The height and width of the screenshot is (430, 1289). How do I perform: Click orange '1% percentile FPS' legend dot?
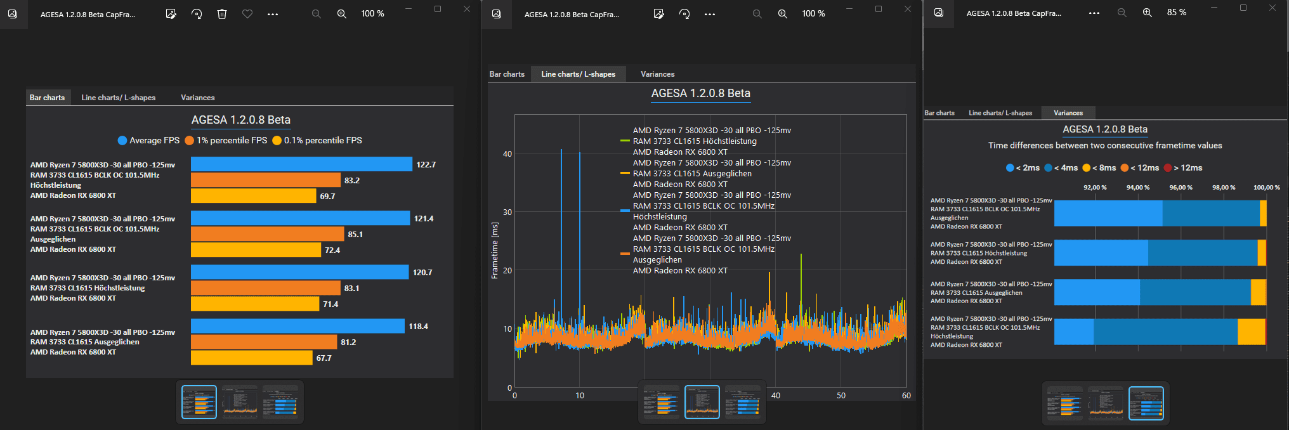pos(189,141)
